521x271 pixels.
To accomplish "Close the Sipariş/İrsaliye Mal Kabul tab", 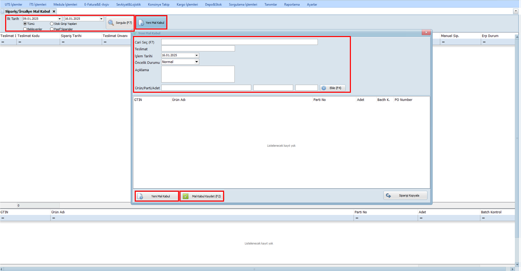I will click(54, 11).
